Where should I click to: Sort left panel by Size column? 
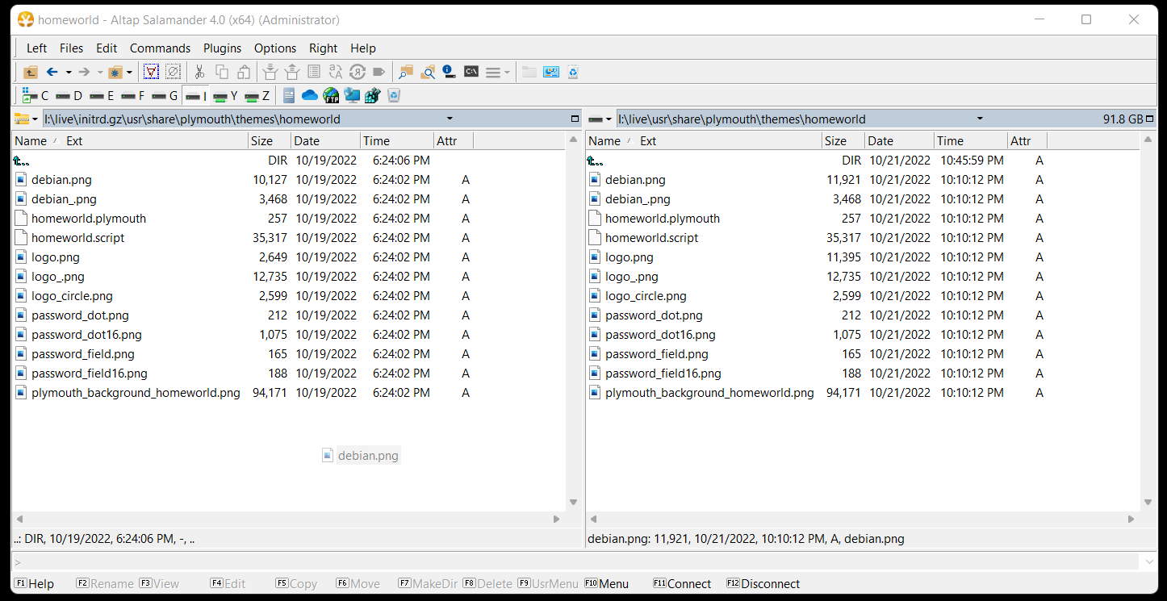(x=270, y=140)
